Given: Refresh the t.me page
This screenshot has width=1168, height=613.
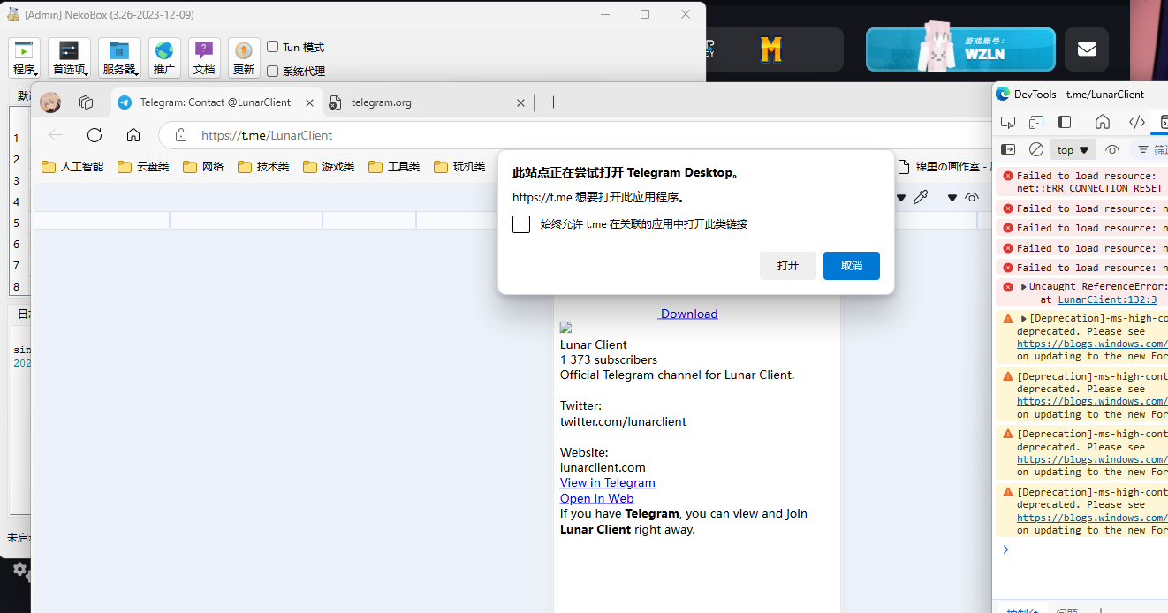Looking at the screenshot, I should pyautogui.click(x=95, y=135).
